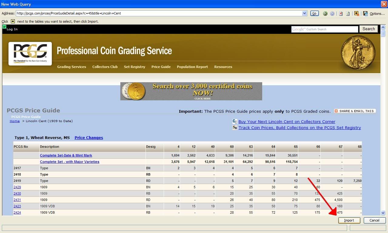Open the Address bar dropdown arrow
Screen dimensions: 388x233
coord(305,13)
